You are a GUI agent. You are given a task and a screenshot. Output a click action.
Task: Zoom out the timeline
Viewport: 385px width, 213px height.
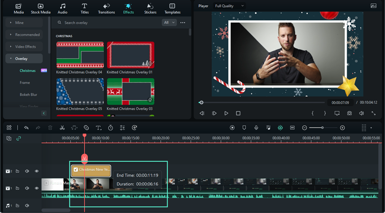pos(304,128)
